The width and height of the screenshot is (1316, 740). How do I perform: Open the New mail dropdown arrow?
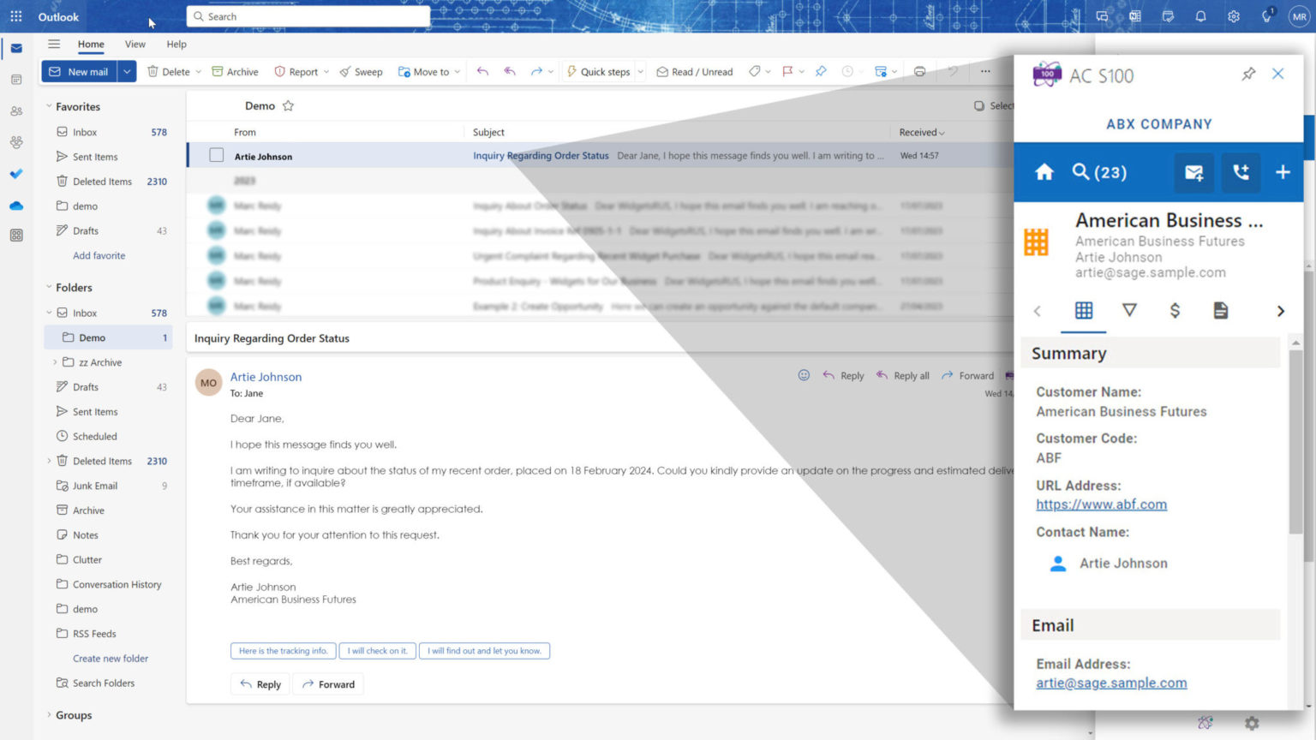pyautogui.click(x=127, y=72)
